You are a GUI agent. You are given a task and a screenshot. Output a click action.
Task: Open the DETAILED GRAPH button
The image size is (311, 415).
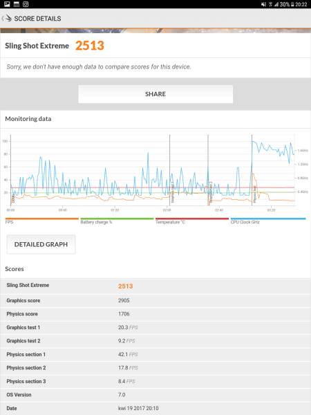41,244
